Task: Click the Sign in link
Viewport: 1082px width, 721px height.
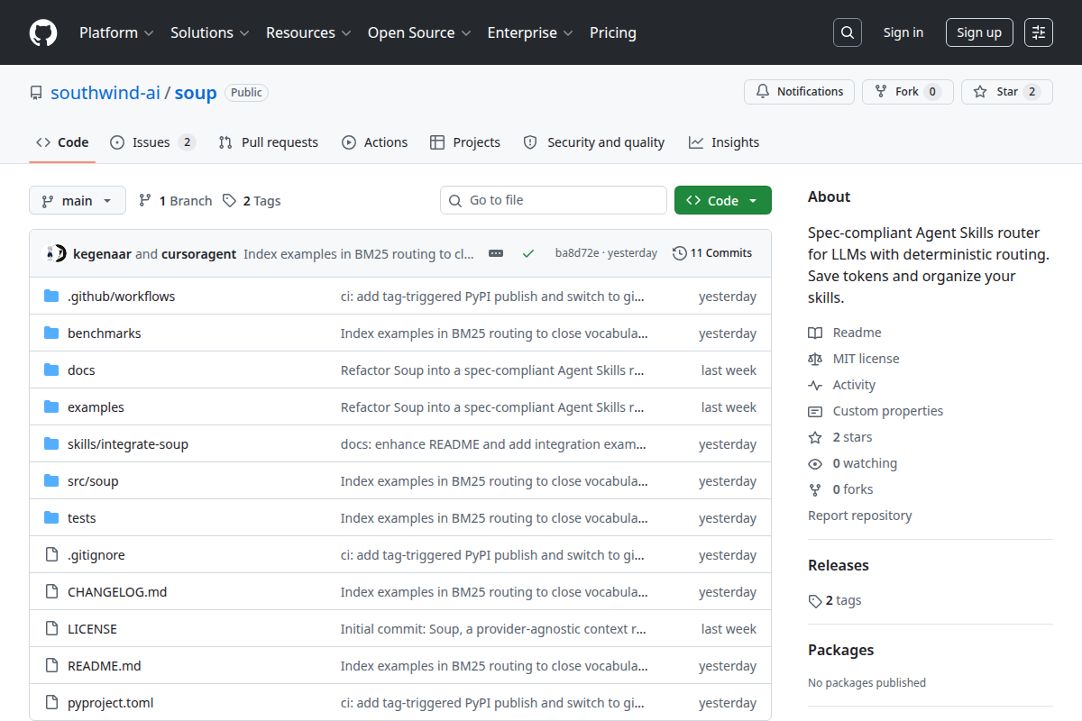Action: pos(903,32)
